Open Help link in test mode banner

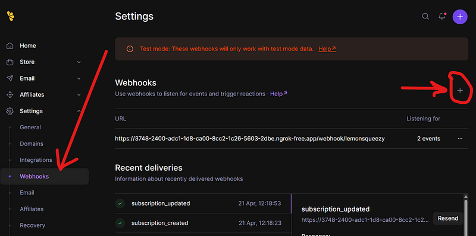[x=327, y=49]
